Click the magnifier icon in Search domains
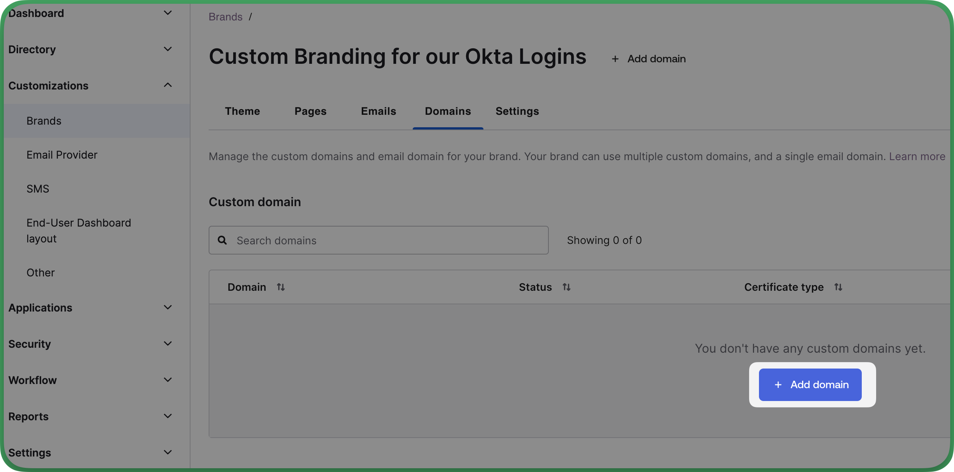 tap(222, 240)
